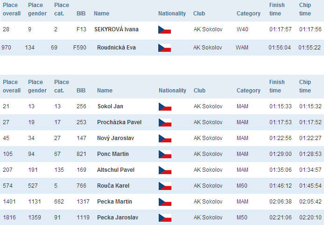Select finish time 01:17:57
This screenshot has height=225, width=324.
coord(281,29)
